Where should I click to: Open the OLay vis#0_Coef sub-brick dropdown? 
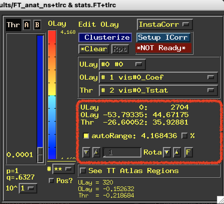pos(158,77)
